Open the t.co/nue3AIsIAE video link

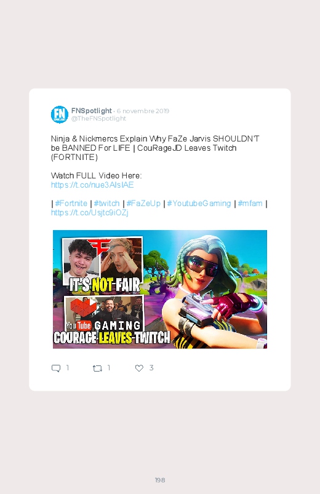pyautogui.click(x=92, y=185)
